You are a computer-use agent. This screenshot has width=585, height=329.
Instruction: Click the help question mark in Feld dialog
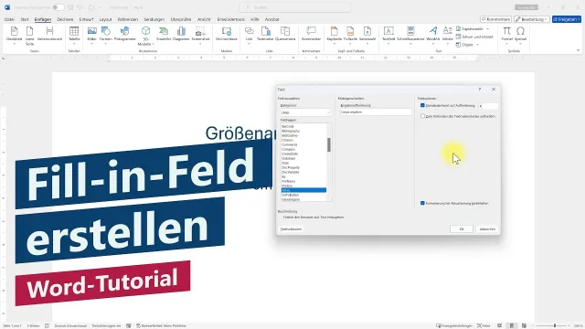click(x=480, y=90)
